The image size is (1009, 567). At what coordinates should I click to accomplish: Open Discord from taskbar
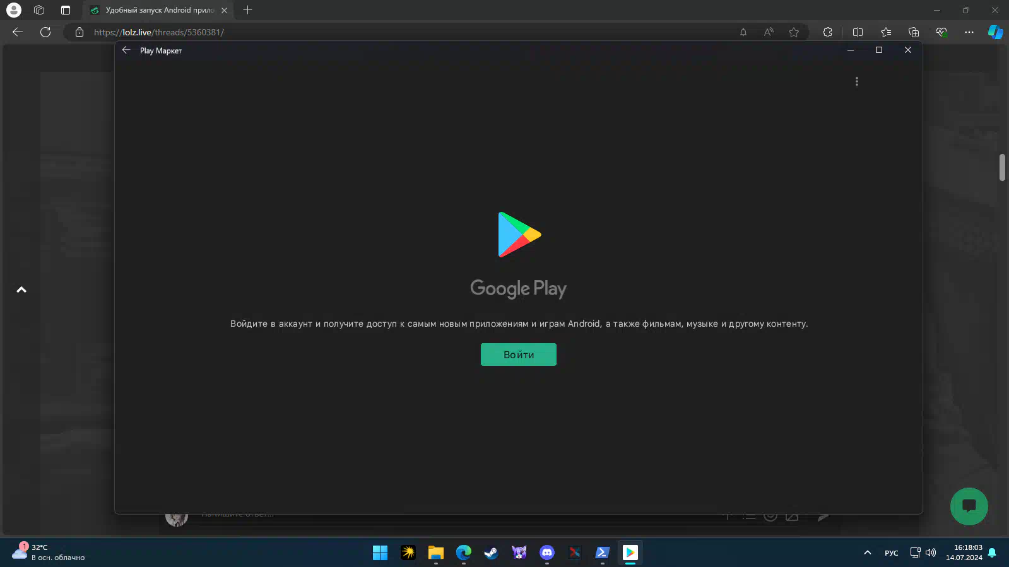coord(546,552)
